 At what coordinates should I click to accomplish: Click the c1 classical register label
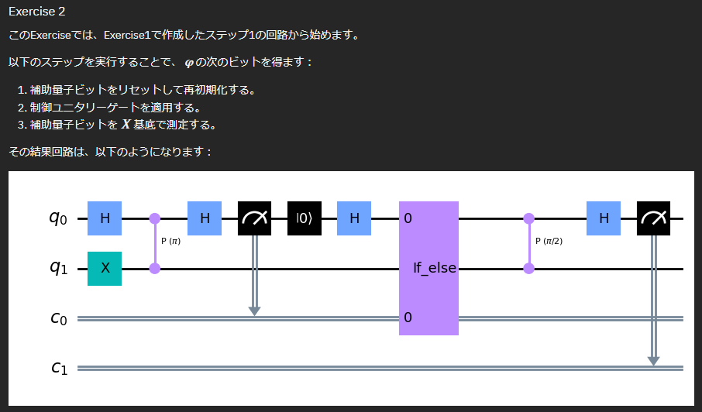point(59,368)
